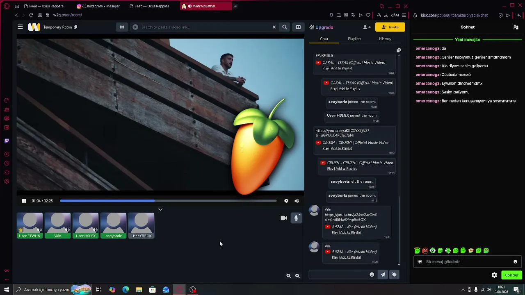Zoom in the participant tiles
Image resolution: width=525 pixels, height=295 pixels.
click(289, 276)
